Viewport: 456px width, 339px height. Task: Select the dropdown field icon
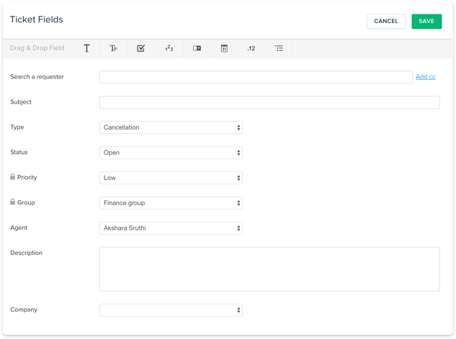click(197, 48)
